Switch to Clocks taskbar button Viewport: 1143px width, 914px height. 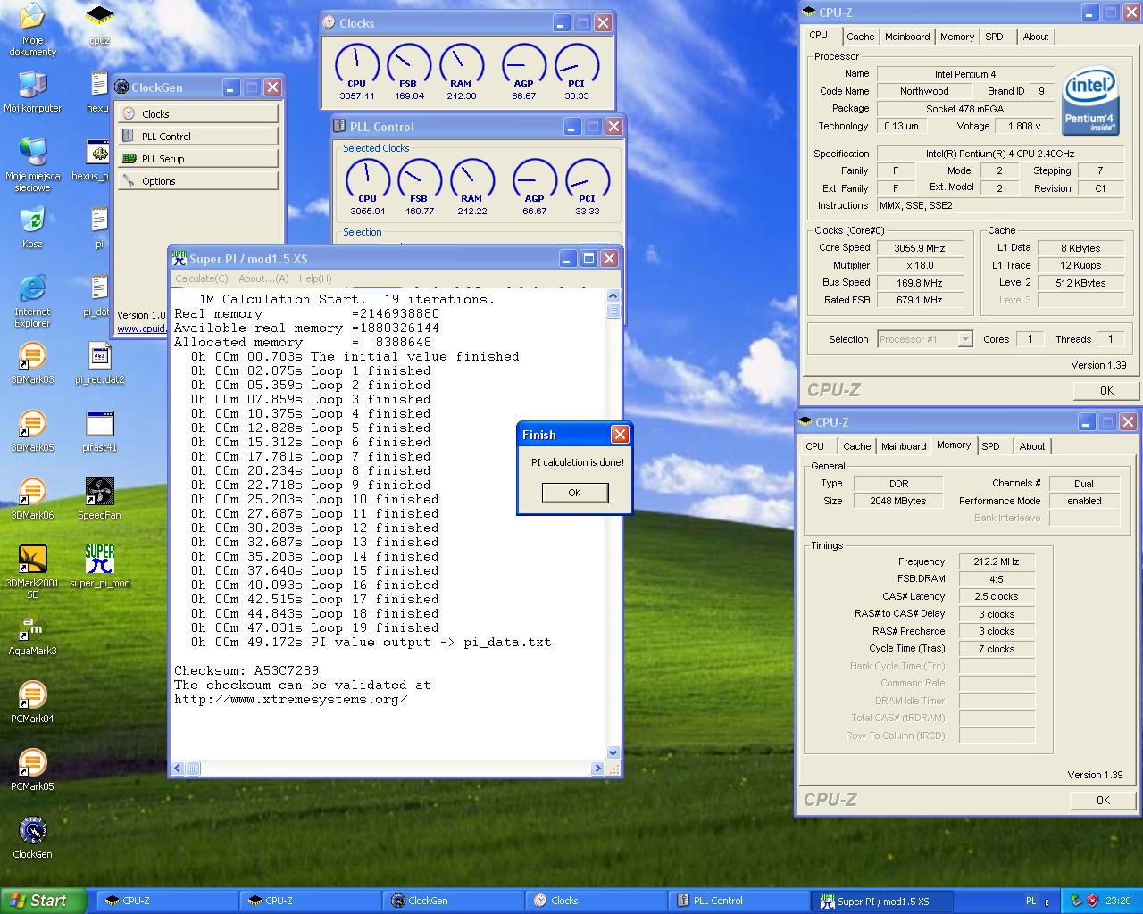[x=595, y=901]
